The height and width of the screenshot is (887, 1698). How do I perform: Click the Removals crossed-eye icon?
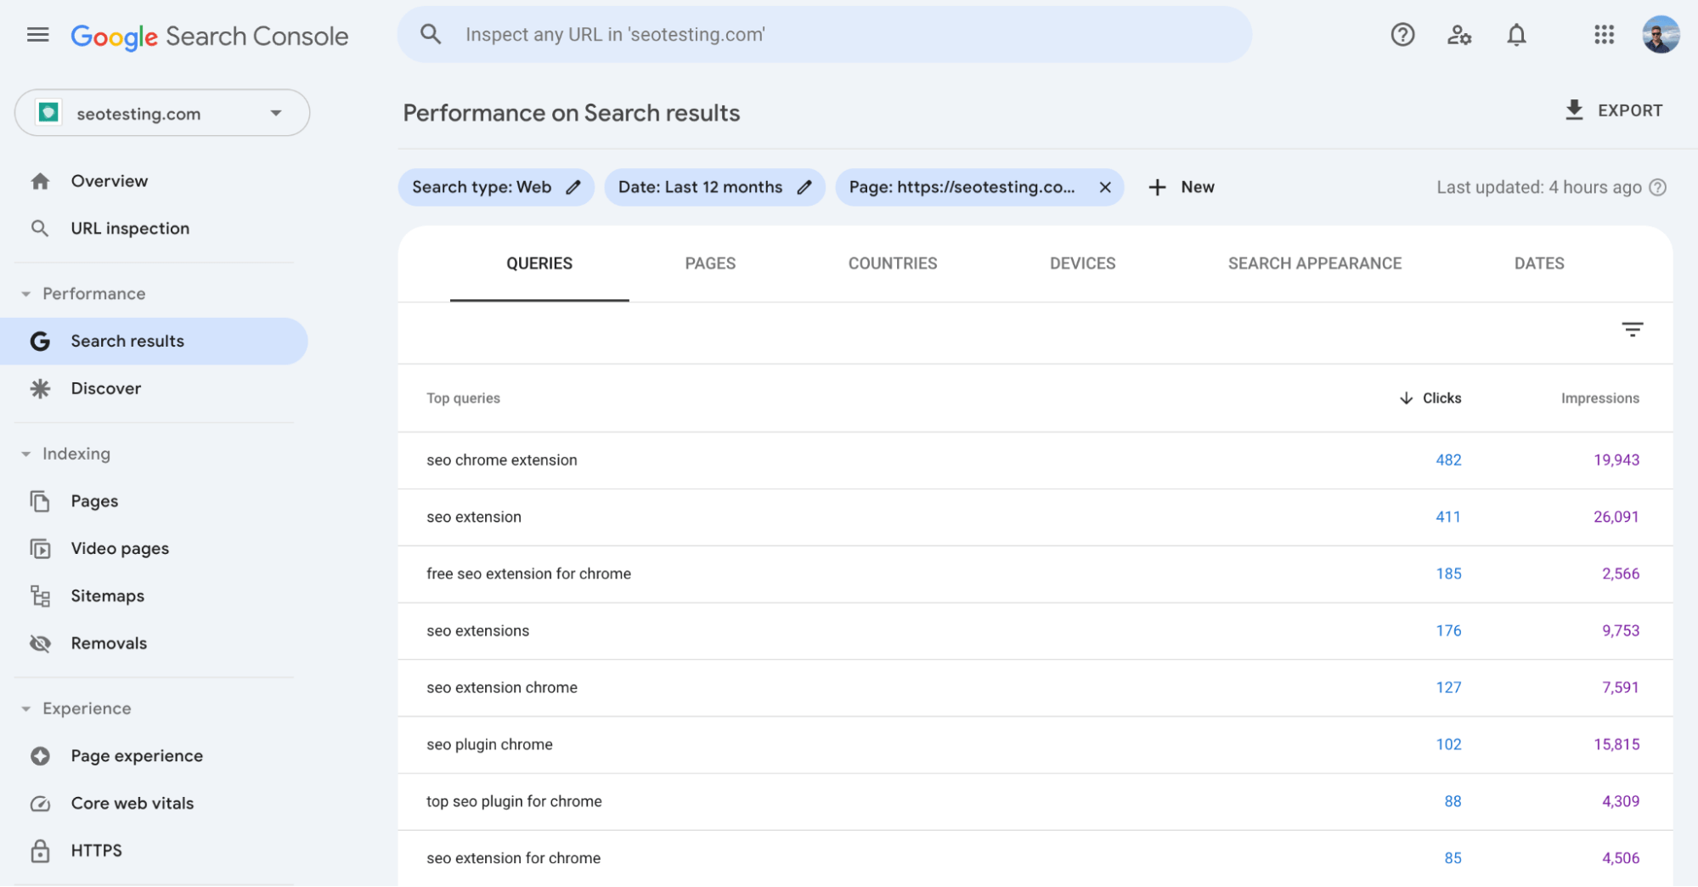(x=40, y=644)
